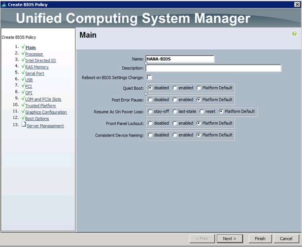The image size is (302, 247).
Task: Set Consistent Device Naming to disabled
Action: click(150, 135)
